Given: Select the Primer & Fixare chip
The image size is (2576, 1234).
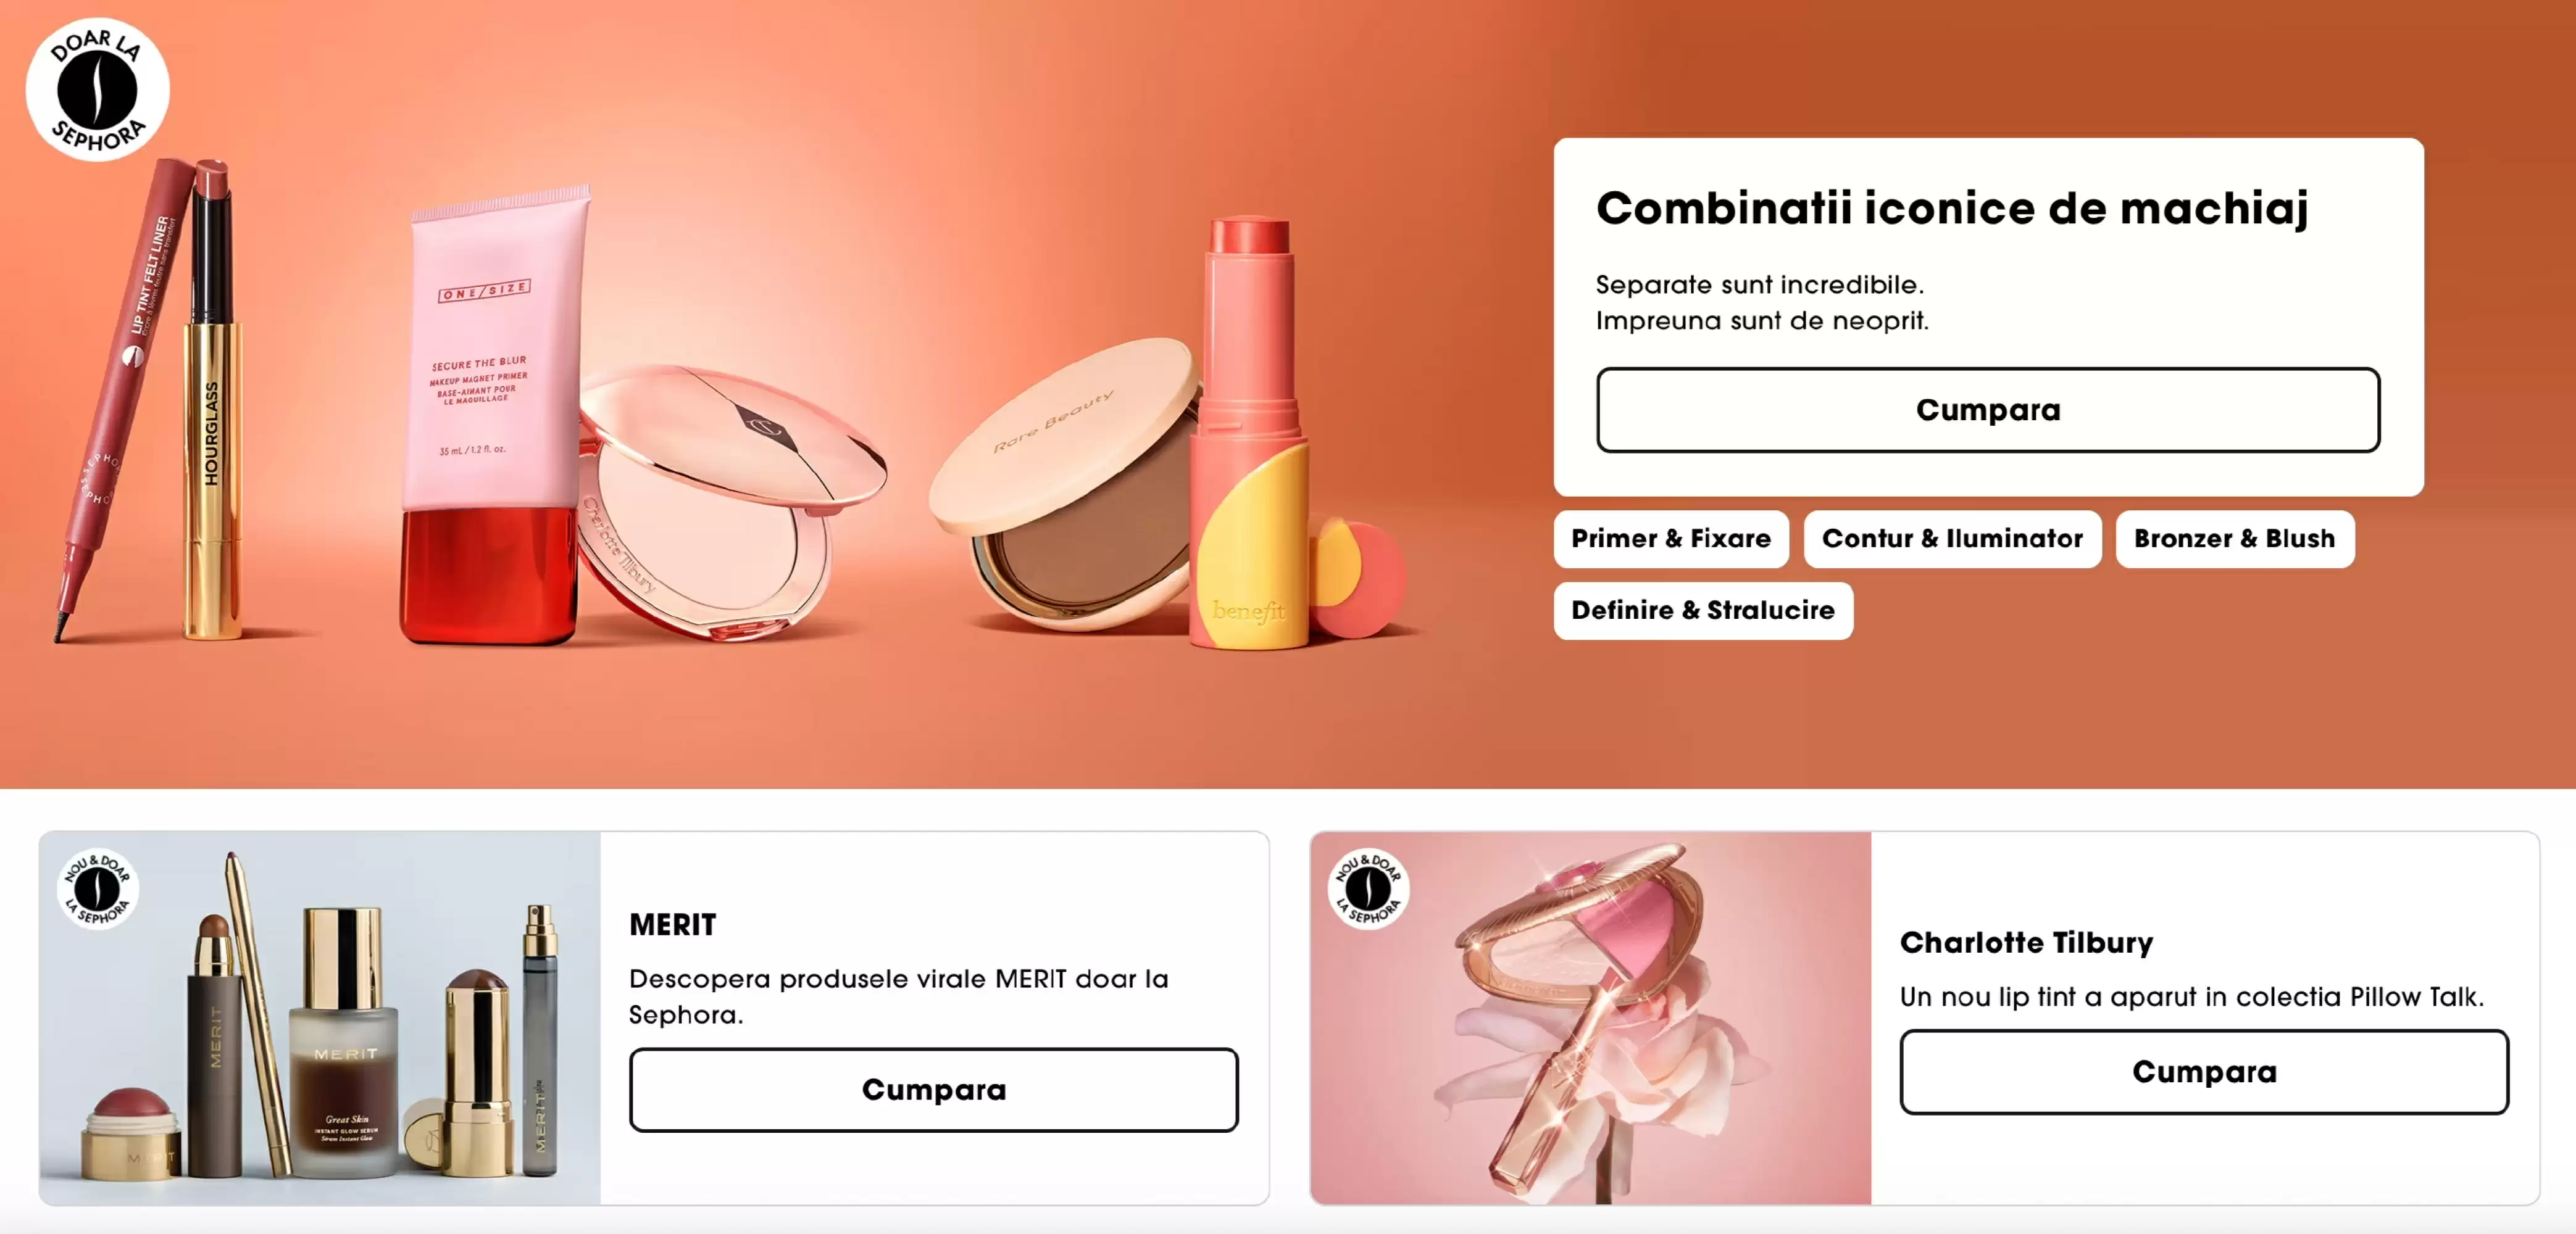Looking at the screenshot, I should coord(1670,539).
